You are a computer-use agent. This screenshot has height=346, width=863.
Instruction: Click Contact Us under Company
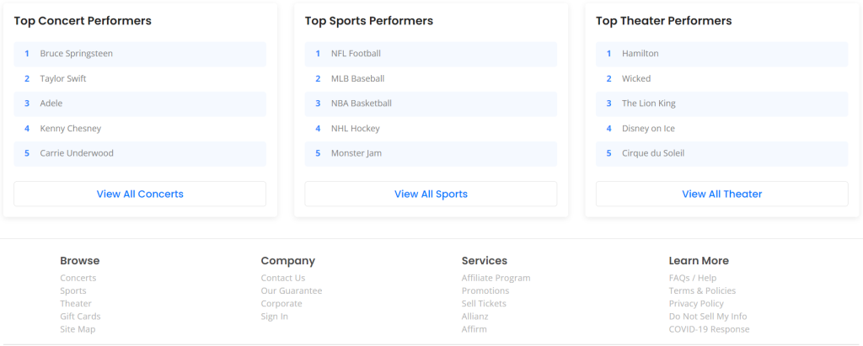coord(282,278)
